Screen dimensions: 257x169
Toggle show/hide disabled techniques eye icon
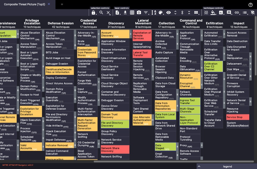pos(168,12)
